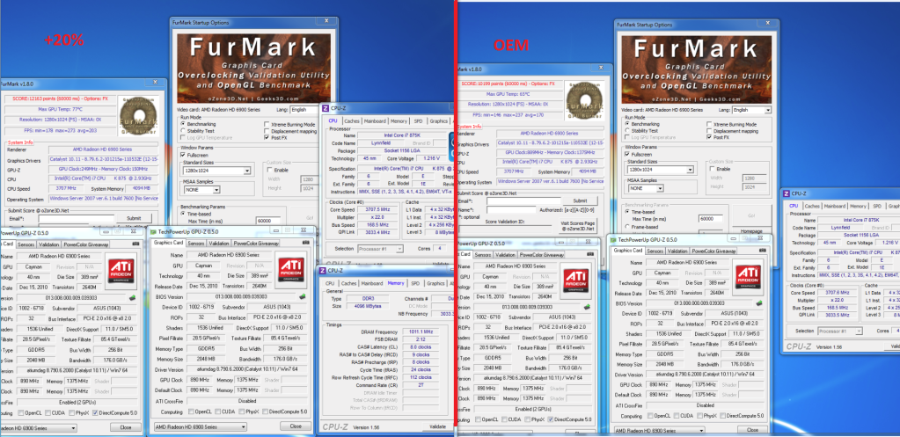Switch to SPD tab in +20% CPU-Z Timings window
900x437 pixels.
415,283
